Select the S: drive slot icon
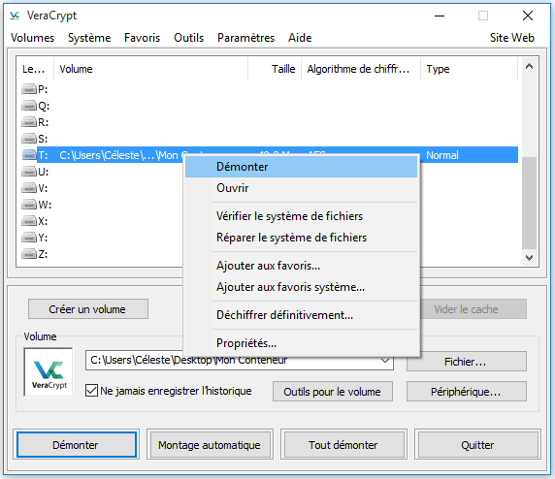The image size is (555, 479). click(29, 139)
